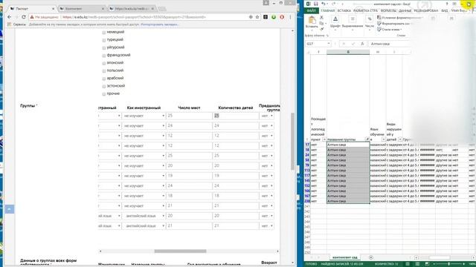Screen dimensions: 476x267
Task: Check the французский language checkbox
Action: click(x=104, y=56)
